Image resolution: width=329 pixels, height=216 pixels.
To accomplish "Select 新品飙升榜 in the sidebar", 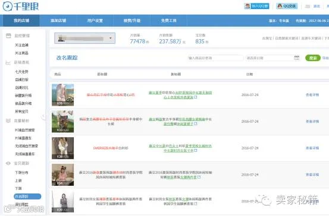I will tap(23, 103).
